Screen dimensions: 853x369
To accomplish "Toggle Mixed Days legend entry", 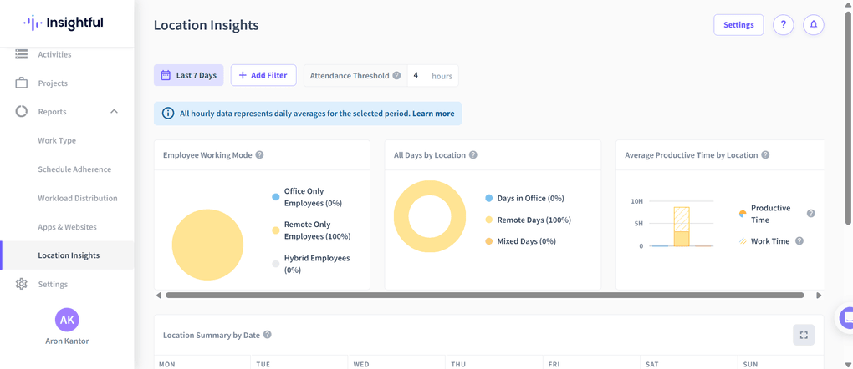I will (x=526, y=241).
